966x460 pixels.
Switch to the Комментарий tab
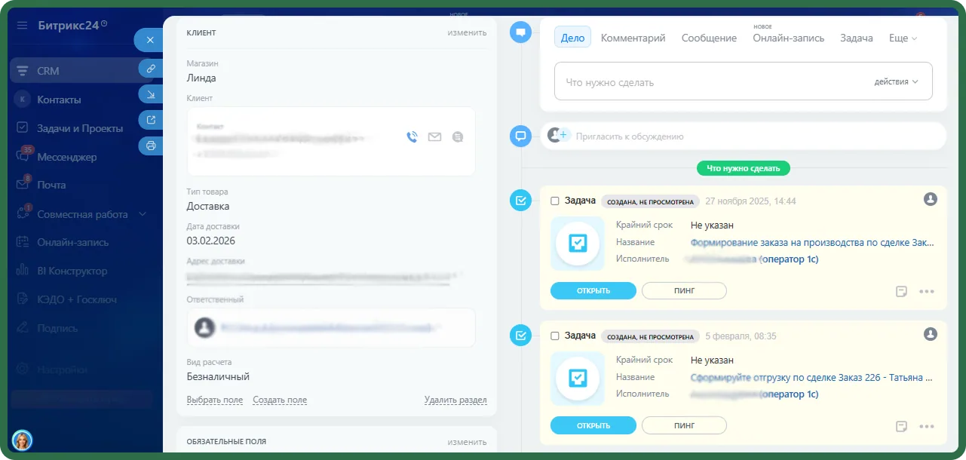633,38
